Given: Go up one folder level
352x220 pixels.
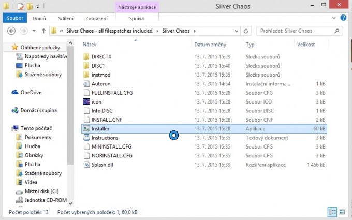Looking at the screenshot, I should [43, 31].
